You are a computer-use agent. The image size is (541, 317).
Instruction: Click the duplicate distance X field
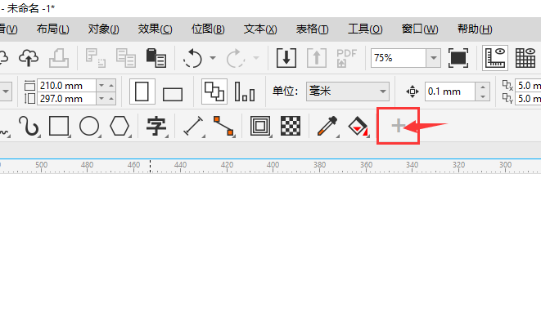click(528, 85)
